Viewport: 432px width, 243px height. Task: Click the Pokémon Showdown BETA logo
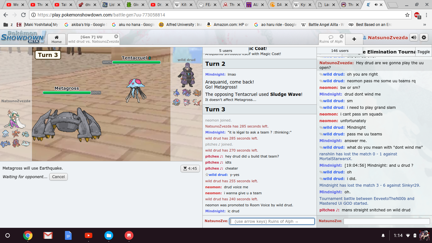[23, 37]
